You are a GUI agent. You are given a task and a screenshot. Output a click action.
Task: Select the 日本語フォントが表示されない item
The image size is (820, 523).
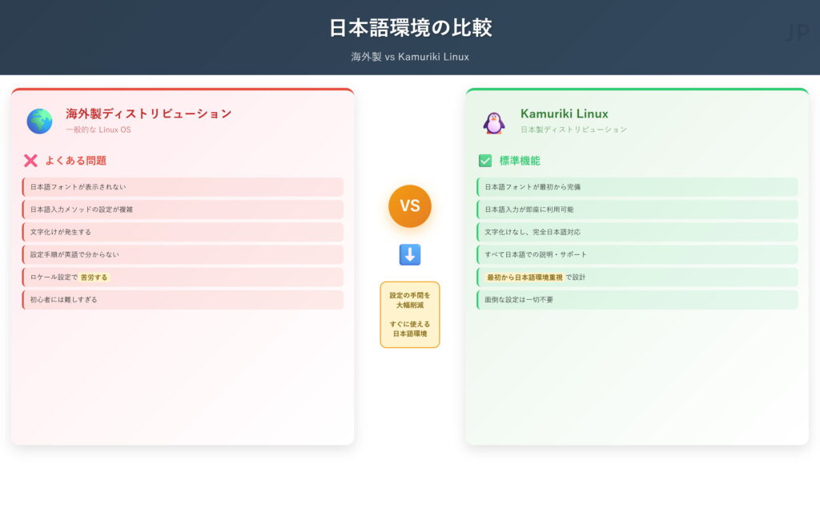coord(183,187)
